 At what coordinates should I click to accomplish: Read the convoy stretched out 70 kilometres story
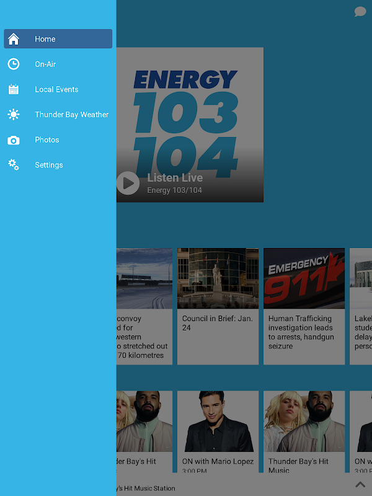point(142,337)
